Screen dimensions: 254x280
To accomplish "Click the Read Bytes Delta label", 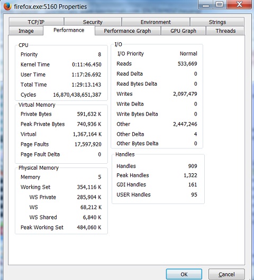I will pyautogui.click(x=137, y=84).
